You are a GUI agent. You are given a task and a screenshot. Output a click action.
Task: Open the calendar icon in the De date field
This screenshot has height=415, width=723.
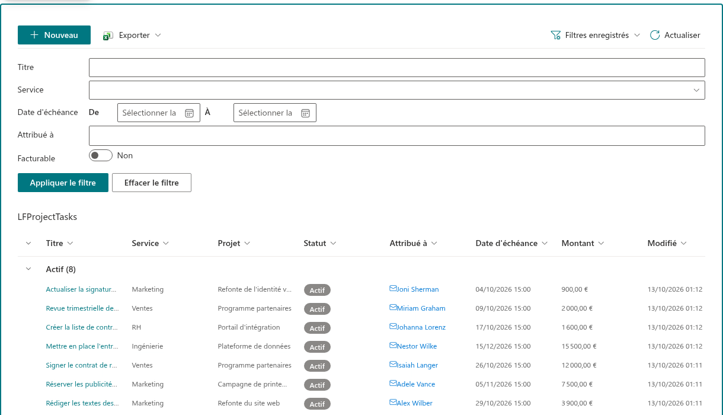(x=190, y=113)
